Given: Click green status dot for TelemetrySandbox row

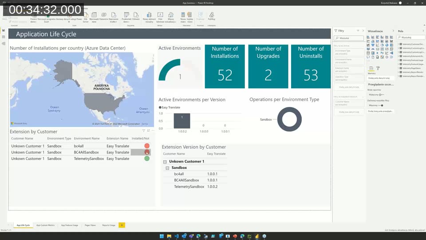Looking at the screenshot, I should [x=147, y=158].
